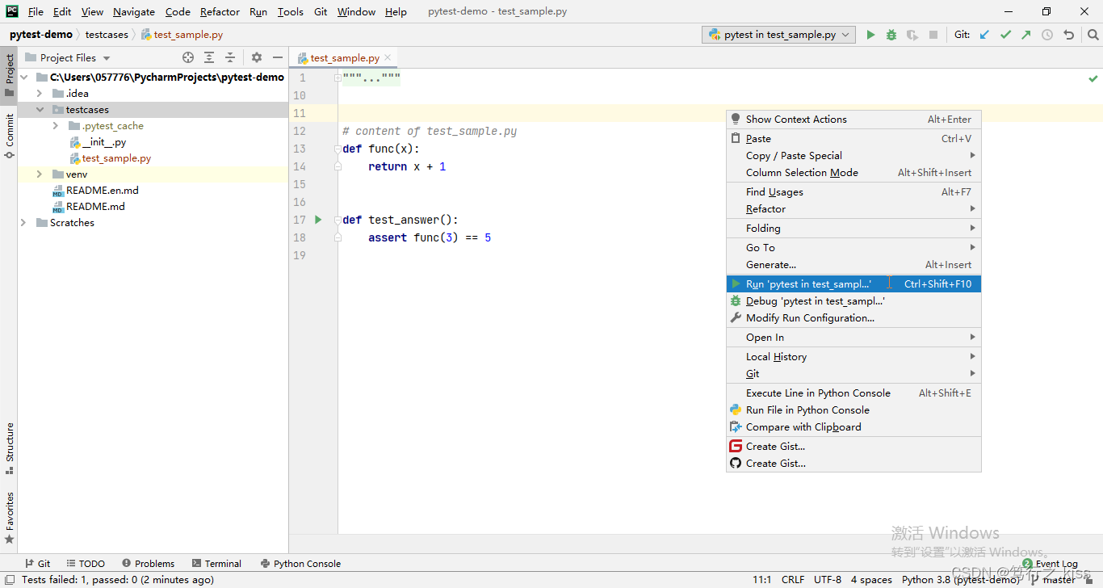Image resolution: width=1103 pixels, height=588 pixels.
Task: Click the Gitee Create Gist entry with red icon
Action: click(854, 447)
